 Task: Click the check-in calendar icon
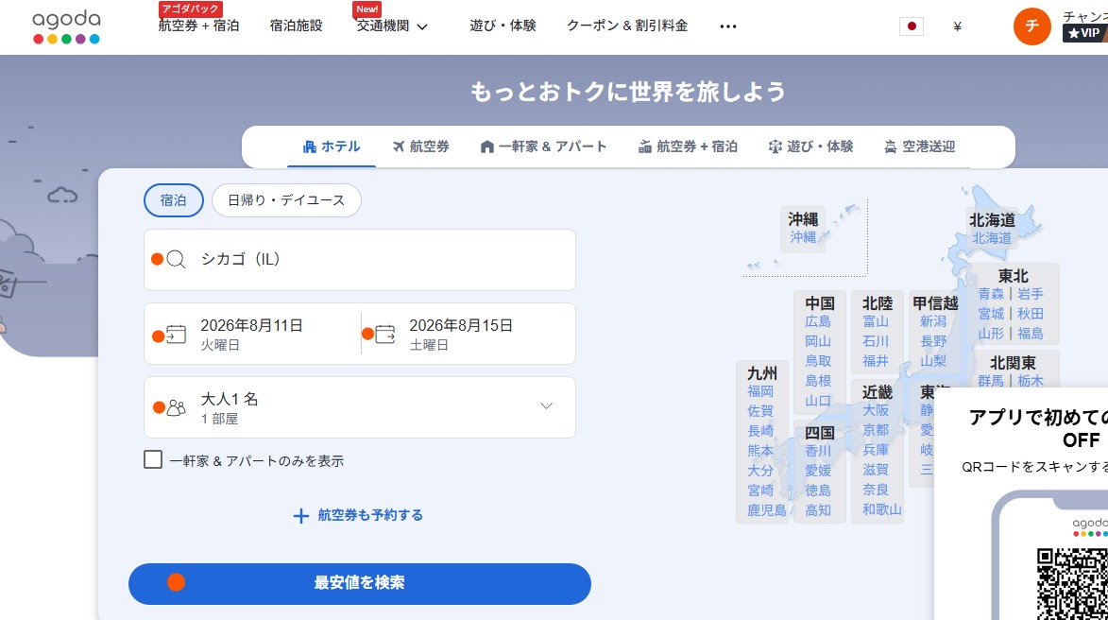[x=176, y=335]
